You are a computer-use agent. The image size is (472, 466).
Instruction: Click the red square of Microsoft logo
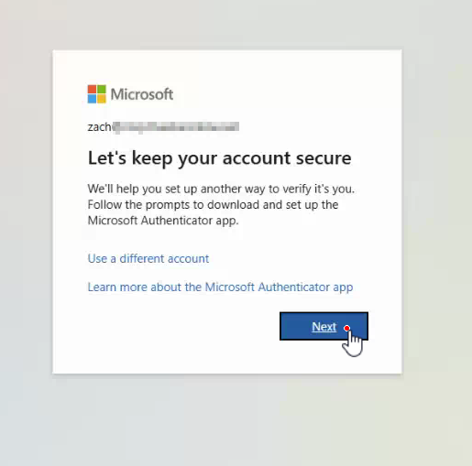[x=92, y=89]
